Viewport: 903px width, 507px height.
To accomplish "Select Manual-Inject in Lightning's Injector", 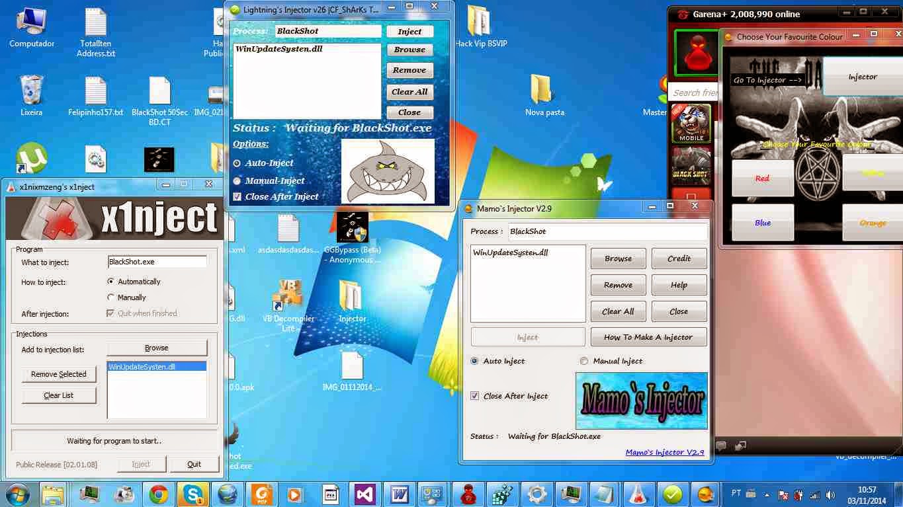I will coord(237,180).
